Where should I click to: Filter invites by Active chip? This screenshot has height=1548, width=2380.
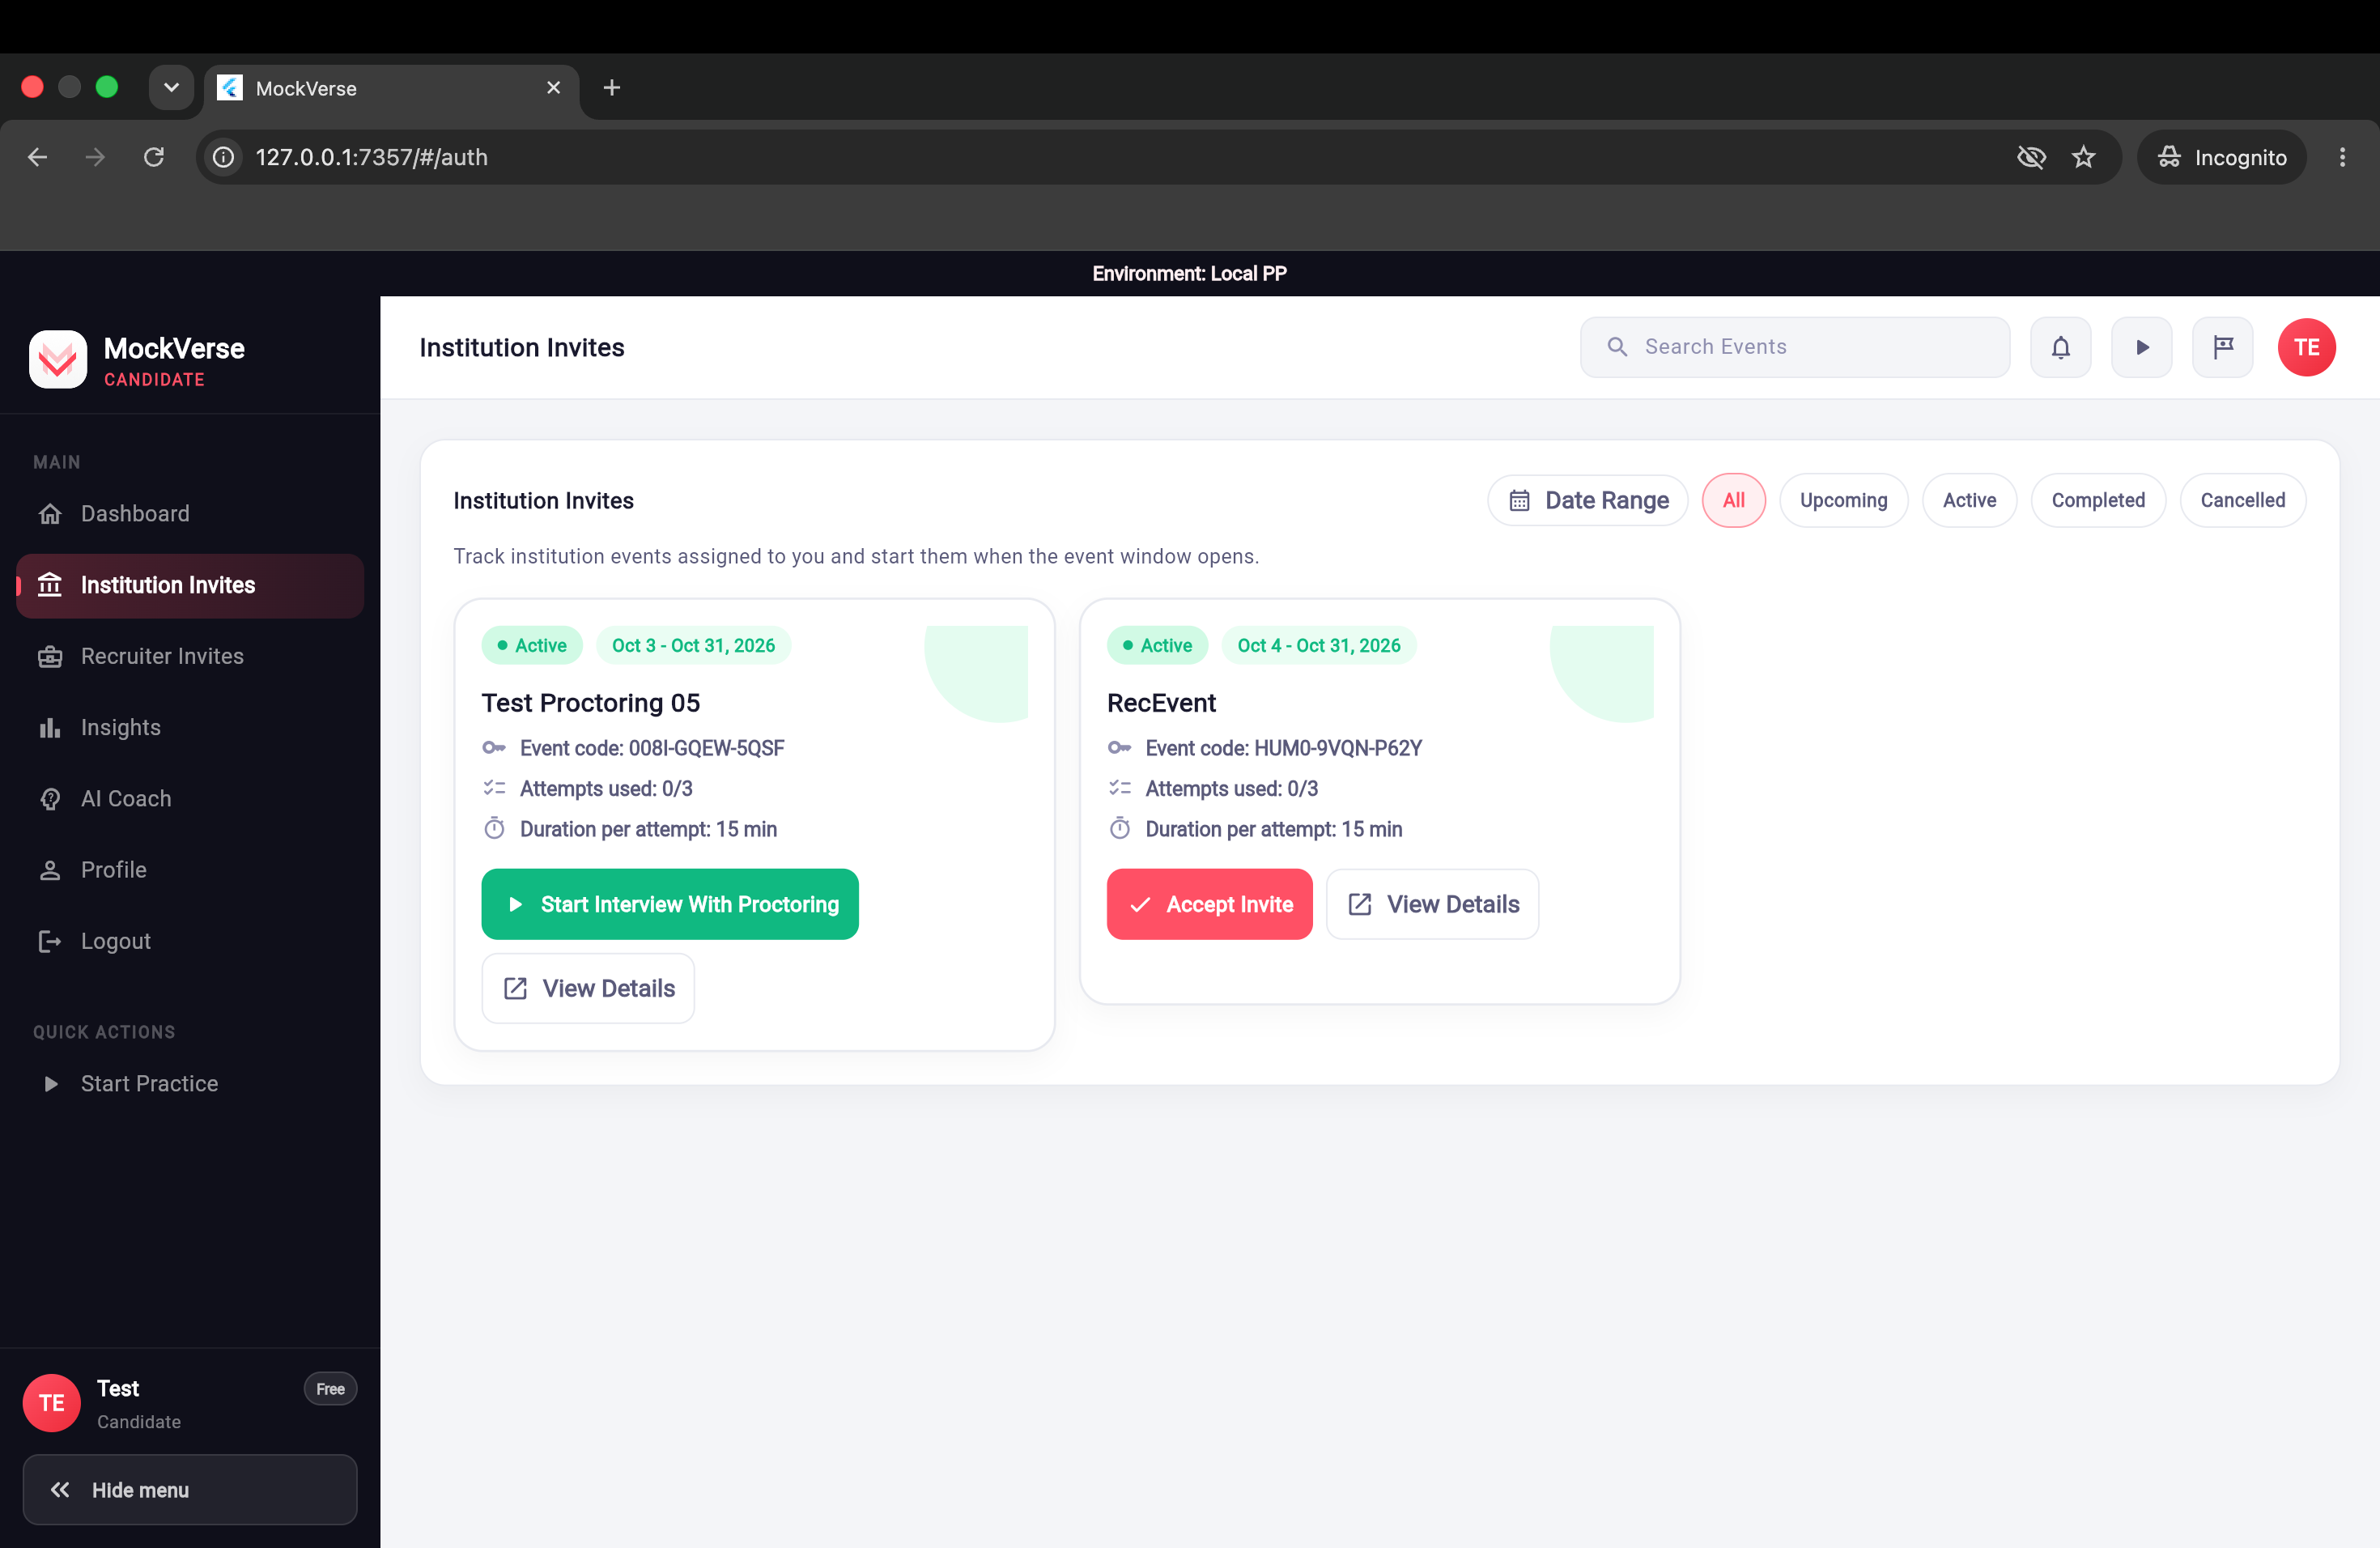click(x=1969, y=500)
